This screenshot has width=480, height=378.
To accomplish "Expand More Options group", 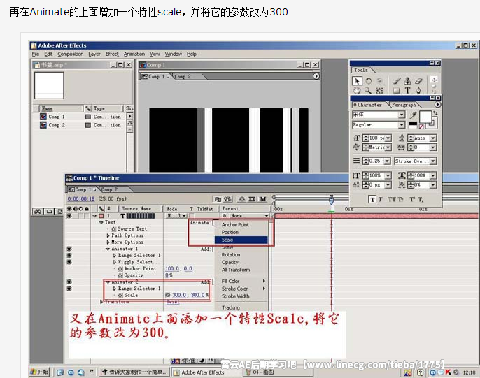I will click(x=108, y=242).
